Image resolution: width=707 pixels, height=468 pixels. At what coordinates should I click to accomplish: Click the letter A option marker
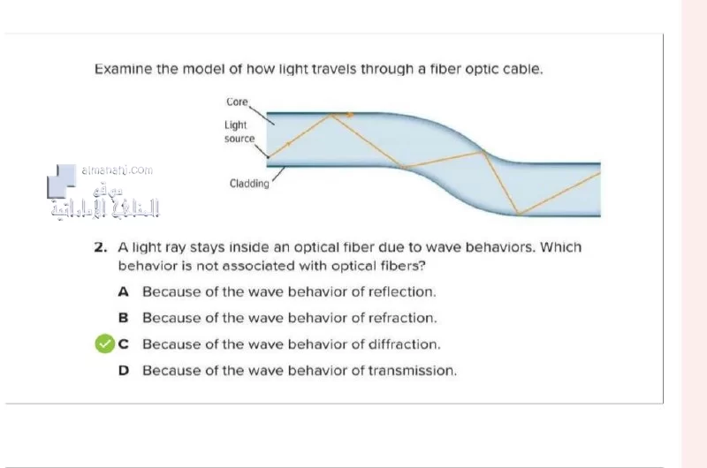[x=123, y=292]
